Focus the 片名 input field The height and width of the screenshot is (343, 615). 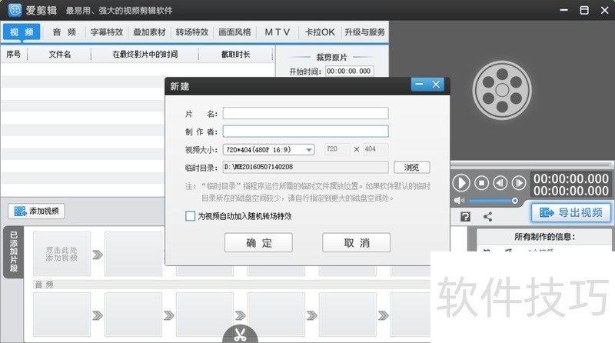pos(305,113)
